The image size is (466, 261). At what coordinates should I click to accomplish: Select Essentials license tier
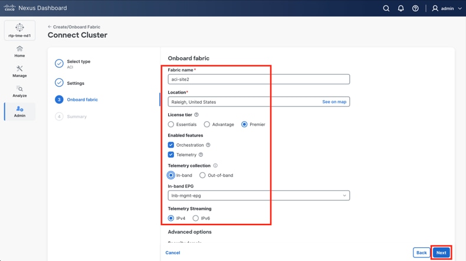[x=171, y=124]
